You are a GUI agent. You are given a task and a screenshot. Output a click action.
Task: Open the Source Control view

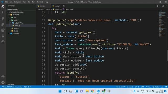point(3,18)
